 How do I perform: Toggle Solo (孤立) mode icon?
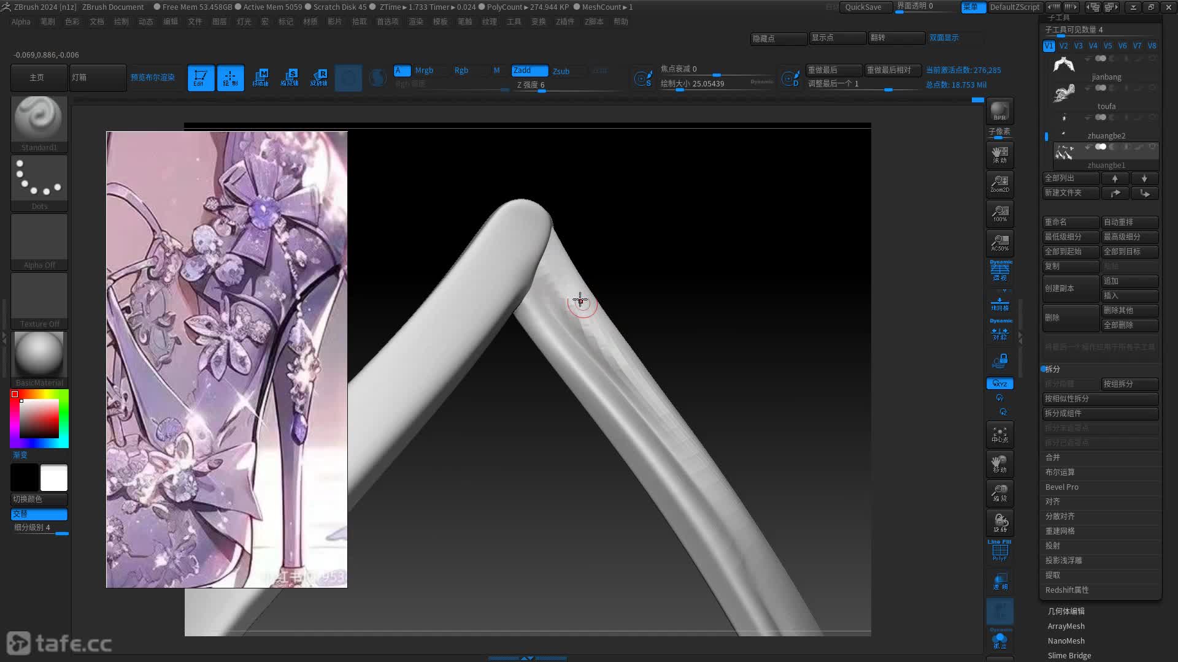999,640
